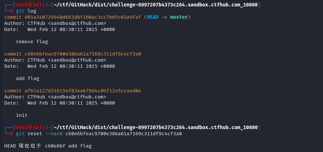Screen dimensions: 323x152
Task: Click the blue HEAD label in the log
Action: [153, 17]
